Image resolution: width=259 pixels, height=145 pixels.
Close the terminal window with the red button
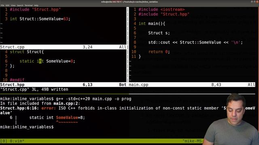click(257, 2)
